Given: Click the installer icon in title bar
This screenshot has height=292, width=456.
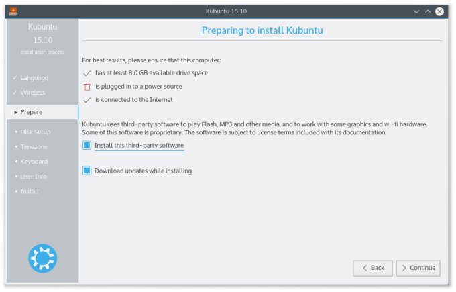Looking at the screenshot, I should pyautogui.click(x=13, y=11).
